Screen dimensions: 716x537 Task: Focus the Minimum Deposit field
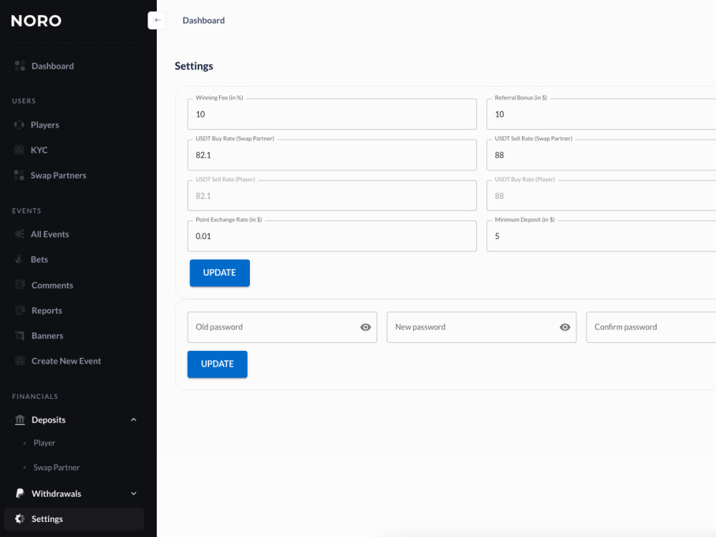601,236
